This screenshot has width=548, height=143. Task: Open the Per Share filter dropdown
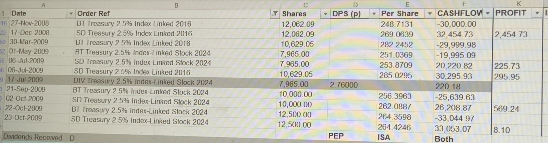point(429,14)
